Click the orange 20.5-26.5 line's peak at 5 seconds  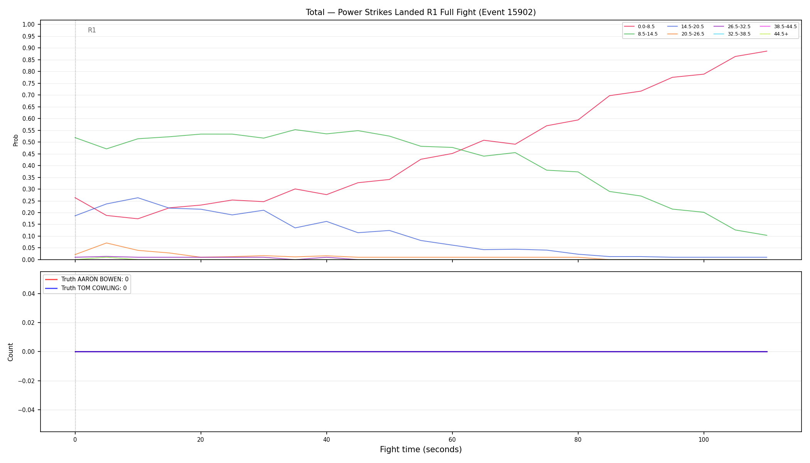click(106, 243)
